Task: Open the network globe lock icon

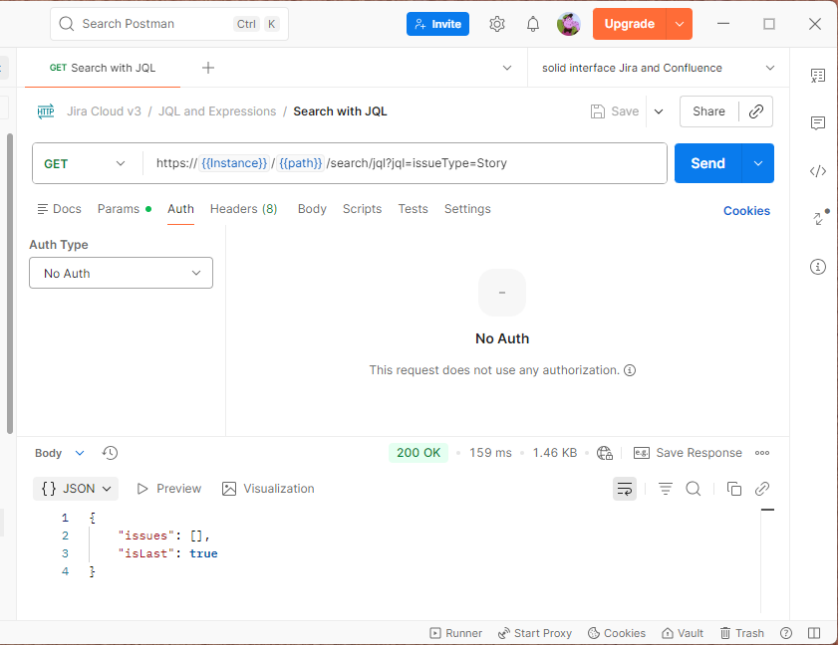Action: click(x=605, y=453)
